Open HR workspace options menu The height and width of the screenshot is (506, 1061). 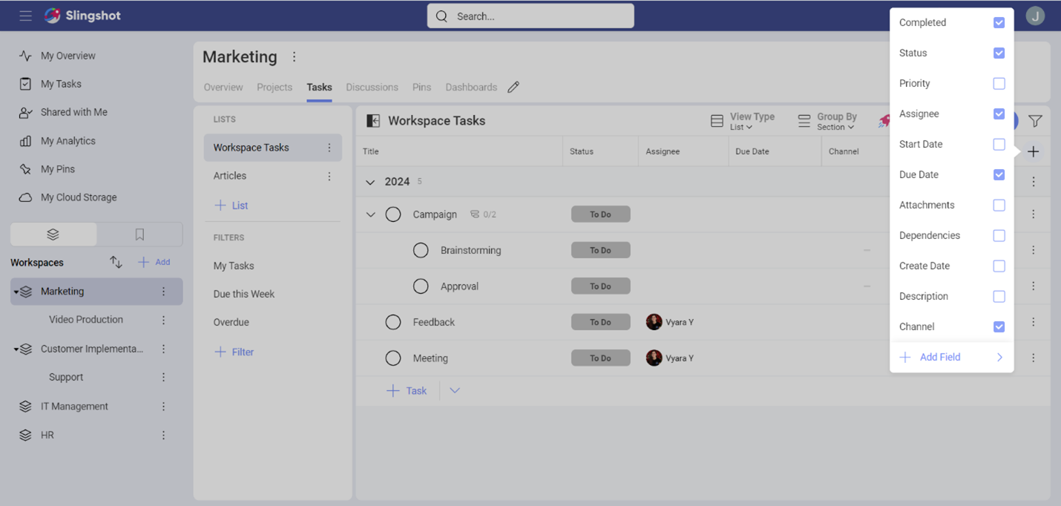[x=164, y=436]
